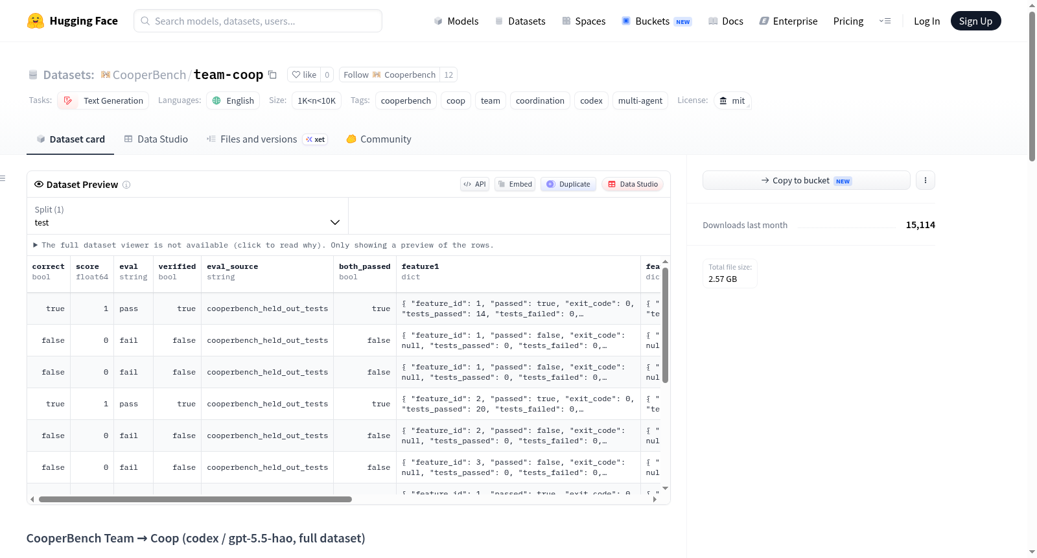Open the Dataset Preview info icon
The image size is (1037, 558).
(x=126, y=185)
